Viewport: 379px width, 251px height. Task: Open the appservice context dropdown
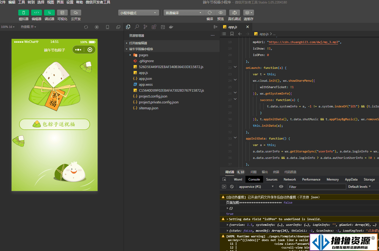(x=256, y=187)
